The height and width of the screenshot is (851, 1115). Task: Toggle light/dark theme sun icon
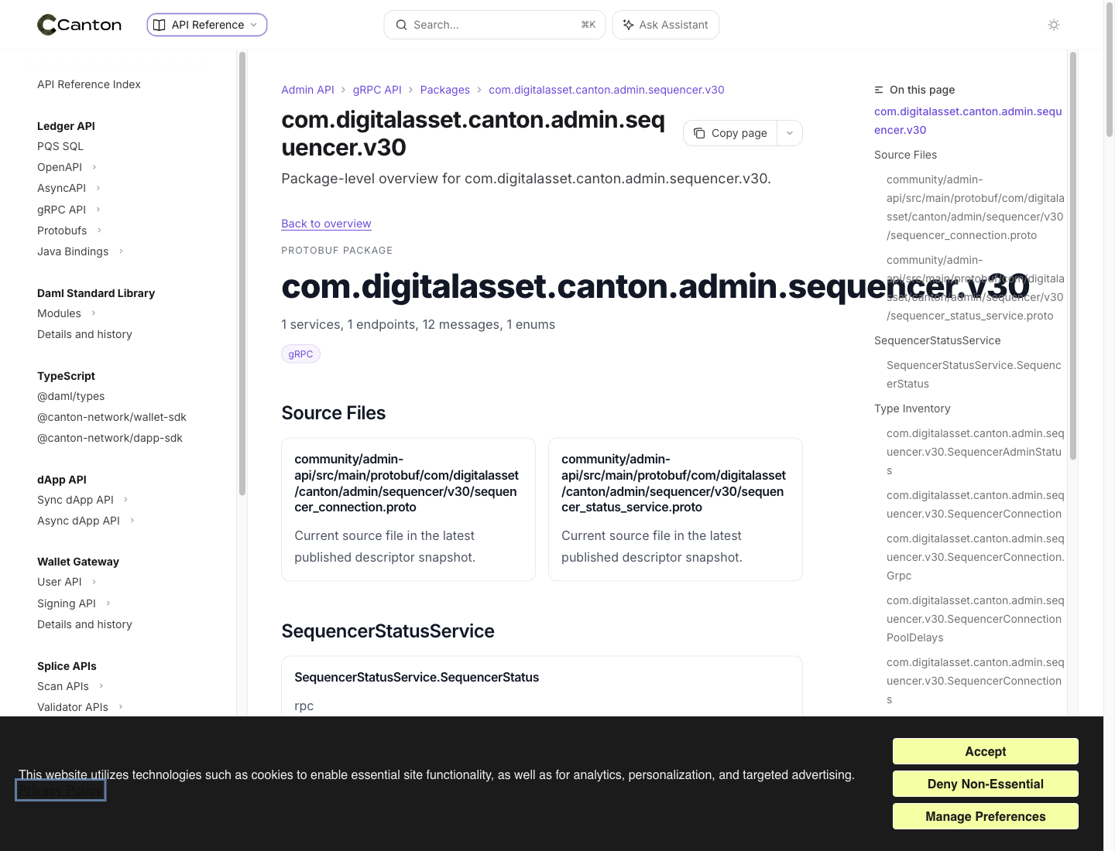pos(1054,25)
